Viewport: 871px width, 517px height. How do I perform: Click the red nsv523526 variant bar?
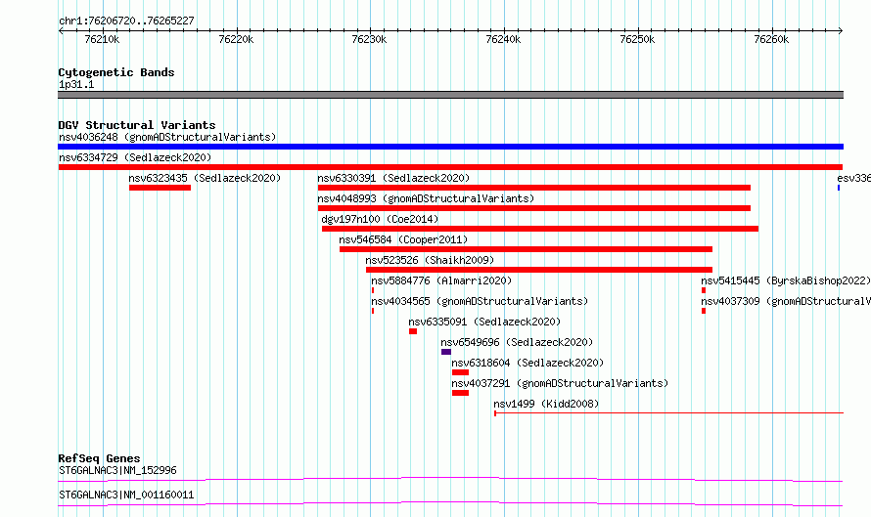[539, 270]
